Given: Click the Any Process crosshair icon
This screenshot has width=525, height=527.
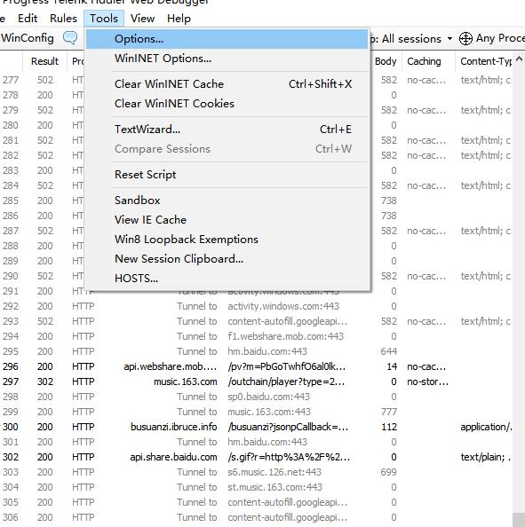Looking at the screenshot, I should coord(465,38).
